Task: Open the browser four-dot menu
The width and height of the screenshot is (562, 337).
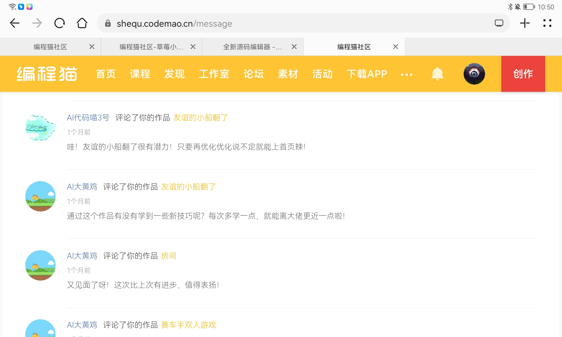Action: (x=547, y=23)
